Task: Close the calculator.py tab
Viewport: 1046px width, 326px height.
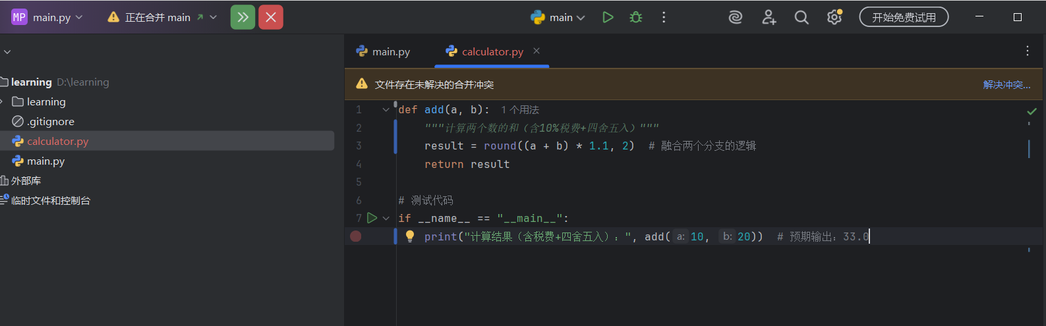Action: (537, 51)
